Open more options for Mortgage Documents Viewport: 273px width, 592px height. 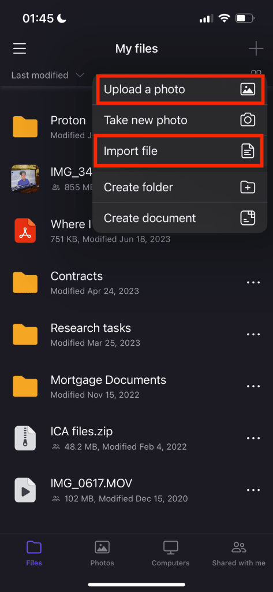253,386
